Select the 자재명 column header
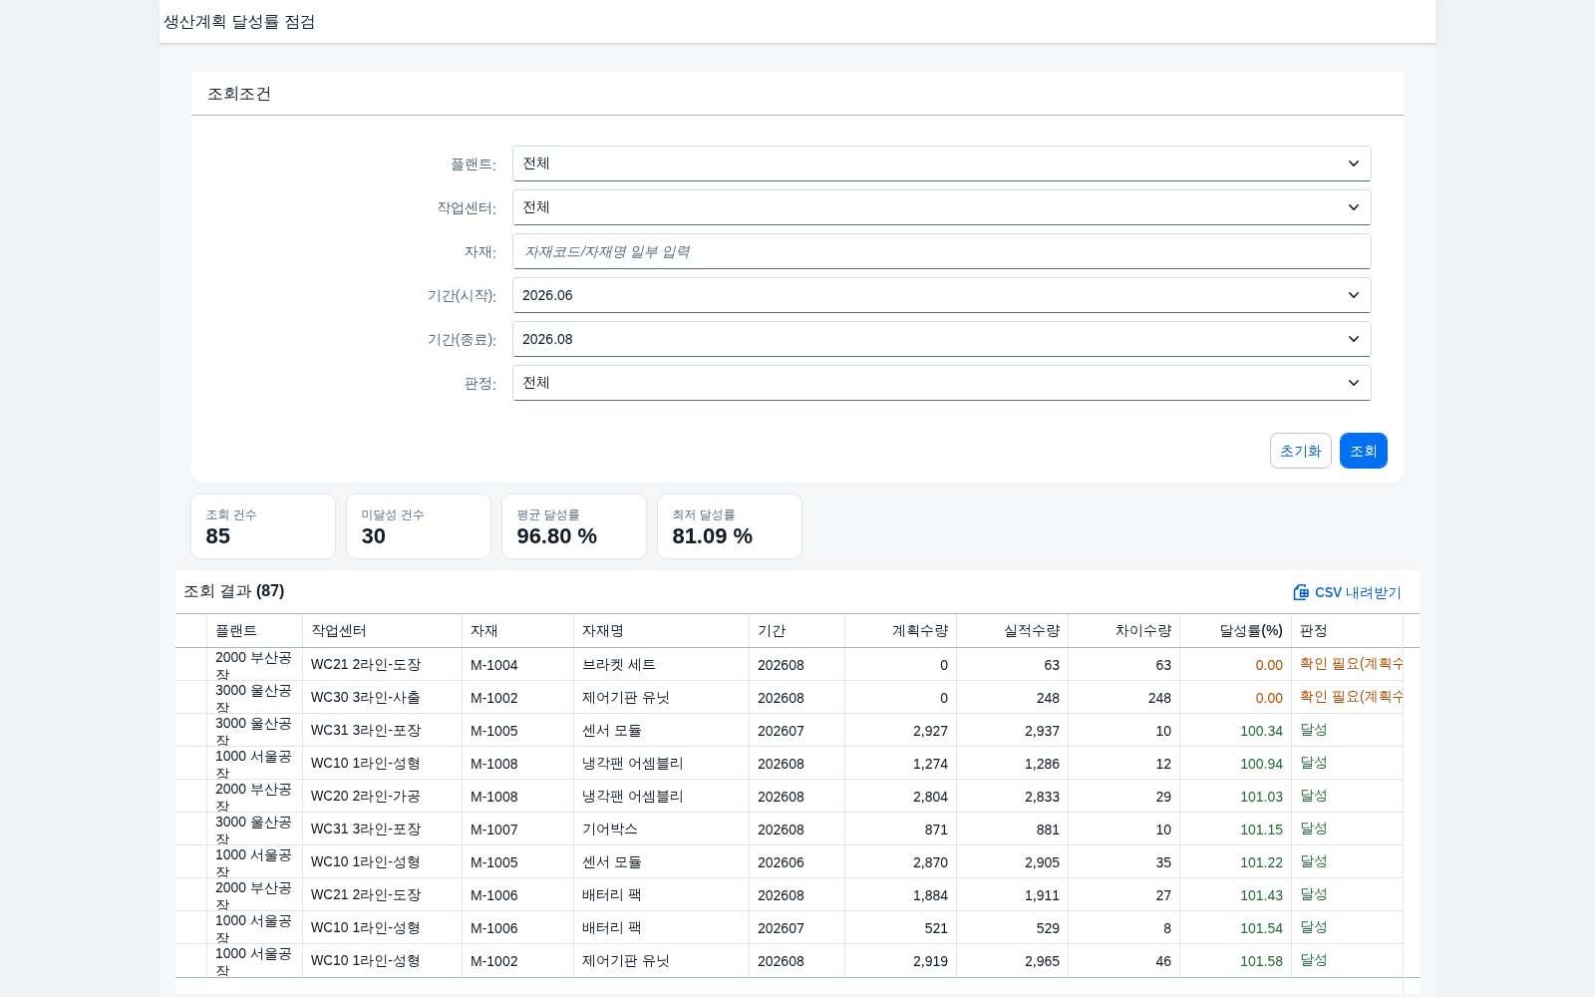The image size is (1595, 997). [x=661, y=631]
